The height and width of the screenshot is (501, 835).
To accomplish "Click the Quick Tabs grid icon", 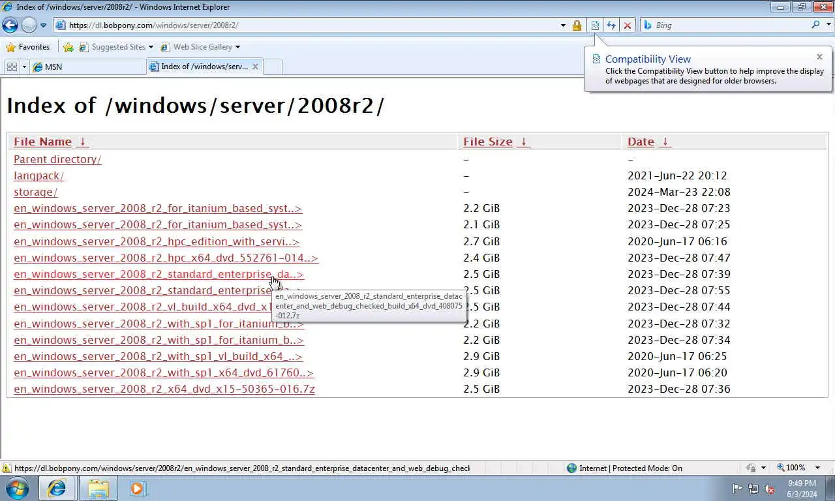I will (12, 67).
